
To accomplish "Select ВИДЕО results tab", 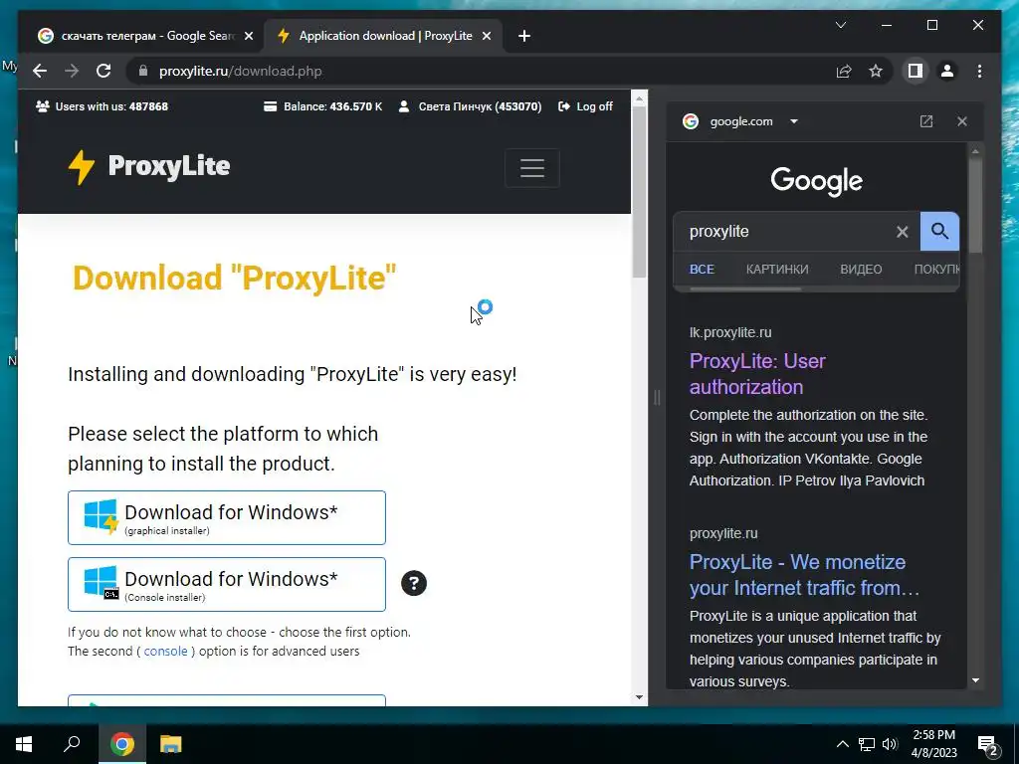I will click(x=861, y=269).
